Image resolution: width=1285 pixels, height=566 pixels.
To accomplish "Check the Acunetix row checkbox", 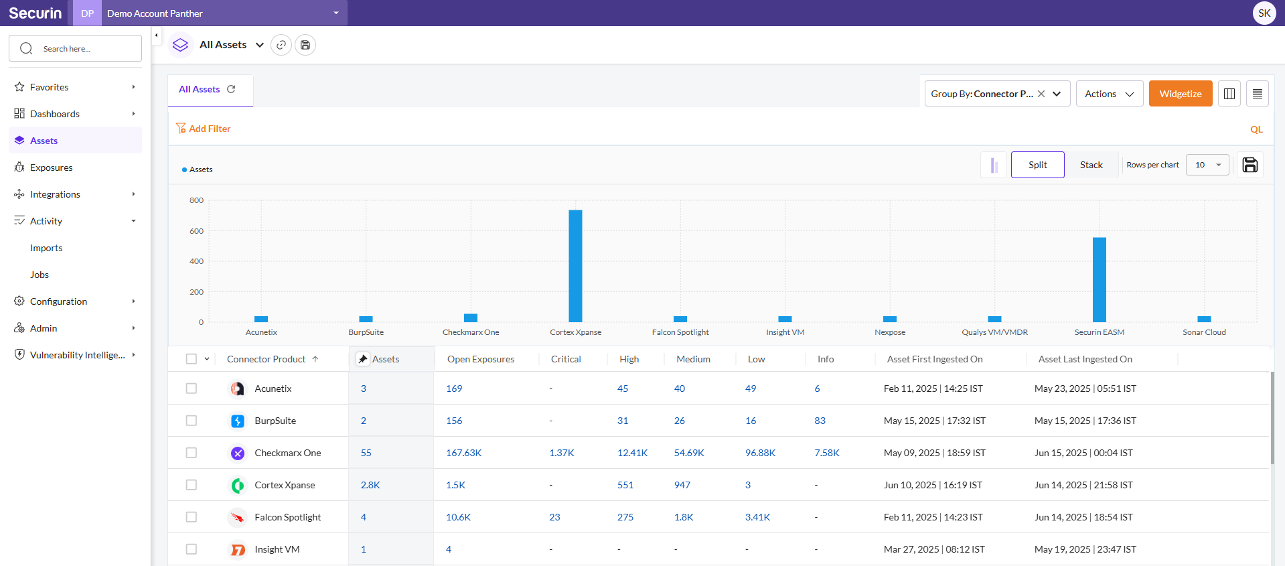I will click(x=192, y=388).
